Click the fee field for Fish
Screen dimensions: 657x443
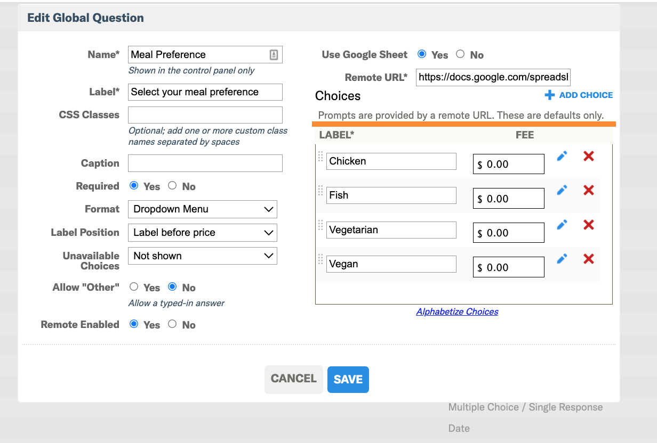509,199
